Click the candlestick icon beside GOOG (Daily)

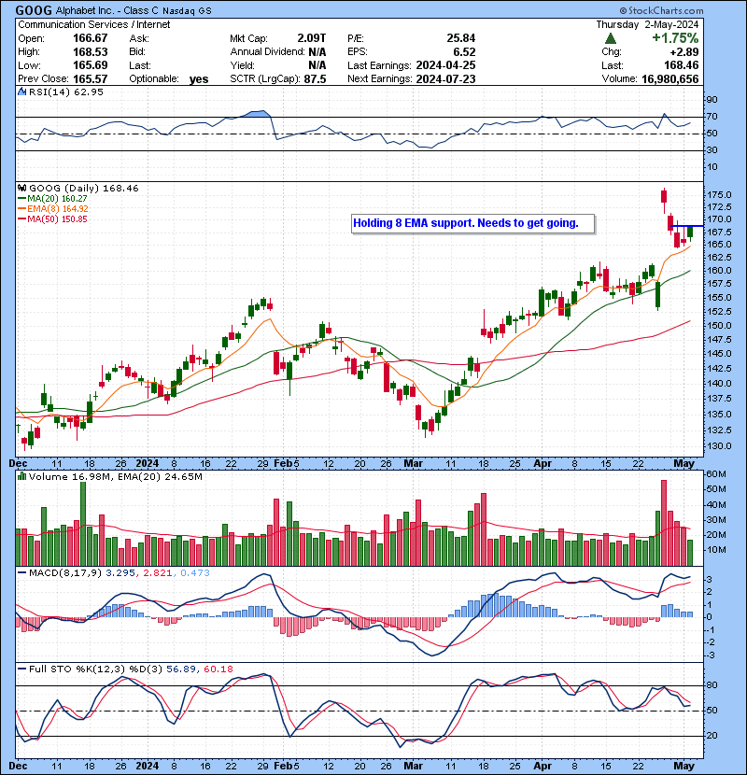point(21,188)
